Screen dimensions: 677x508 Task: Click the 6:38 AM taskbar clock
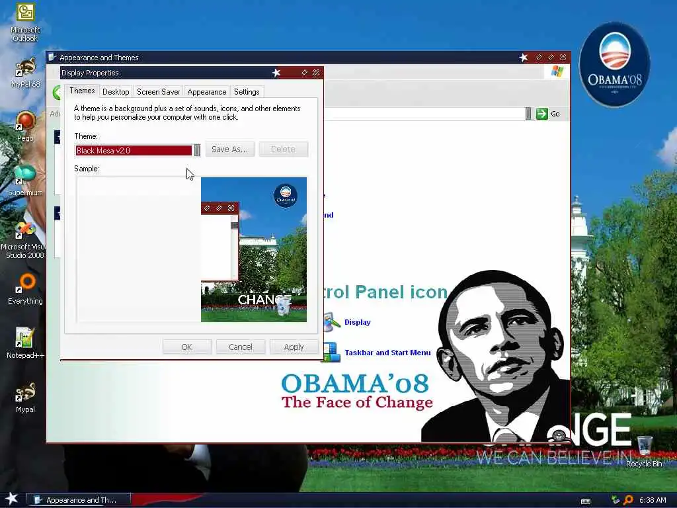[x=653, y=500]
